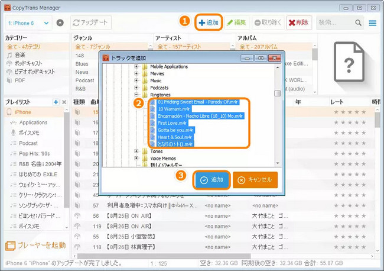Select the 【8月25日 小室哲哉】 track
The width and height of the screenshot is (384, 271).
131,237
